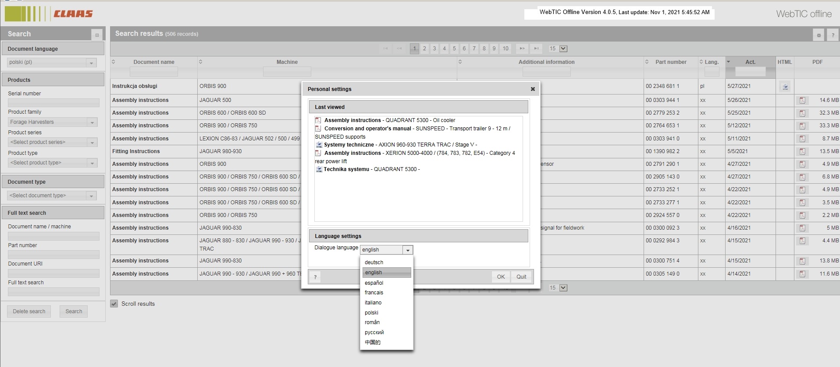Viewport: 840px width, 367px height.
Task: Collapse the Search panel using header icon
Action: click(x=97, y=35)
